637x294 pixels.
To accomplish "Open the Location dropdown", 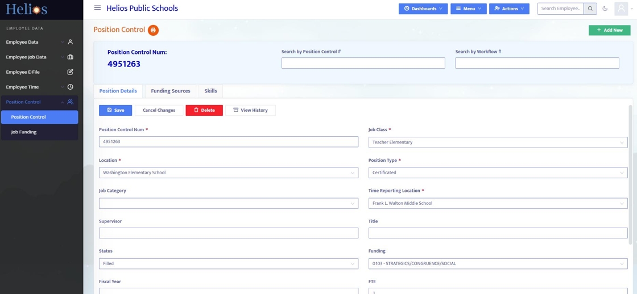I will (x=229, y=173).
